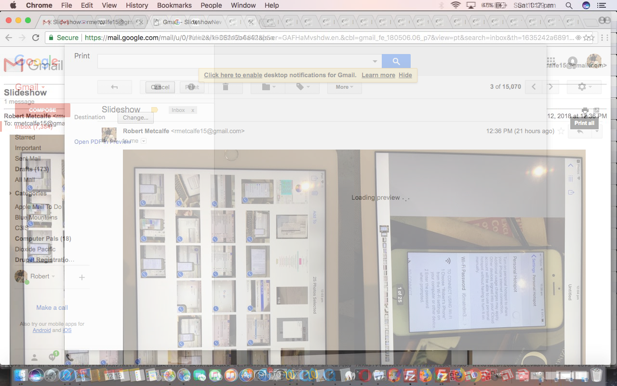The image size is (617, 386).
Task: Open the Settings gear dropdown
Action: click(x=584, y=87)
